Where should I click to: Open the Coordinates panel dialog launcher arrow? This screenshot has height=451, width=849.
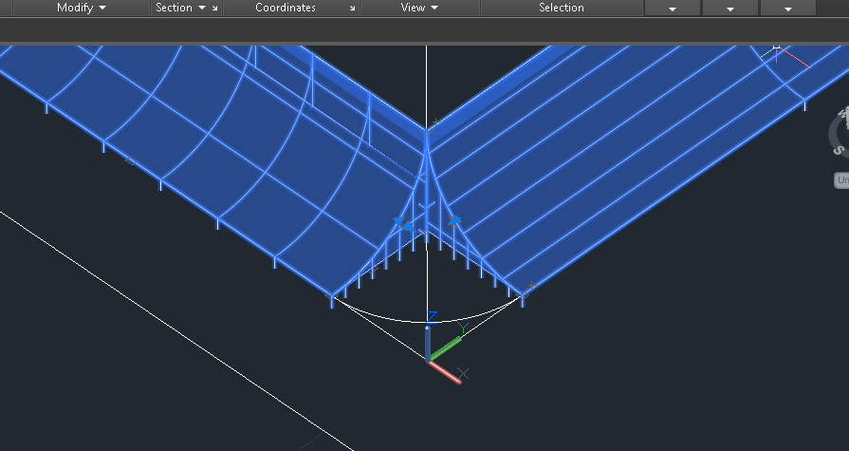pyautogui.click(x=353, y=9)
